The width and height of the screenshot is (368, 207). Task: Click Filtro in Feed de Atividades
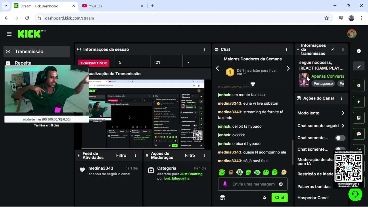pyautogui.click(x=121, y=155)
